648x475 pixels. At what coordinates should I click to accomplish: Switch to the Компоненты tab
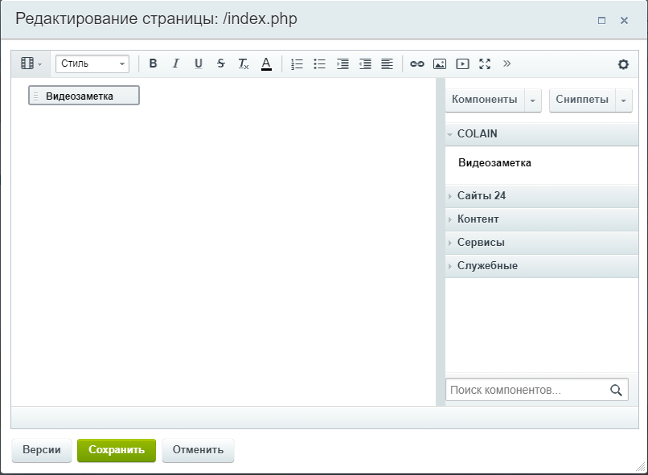[484, 100]
